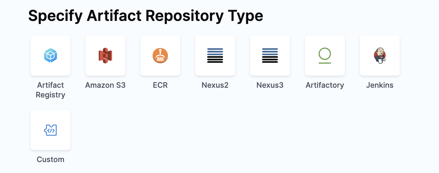This screenshot has width=439, height=173.
Task: Click the Artifact Registry cube icon
Action: 51,56
